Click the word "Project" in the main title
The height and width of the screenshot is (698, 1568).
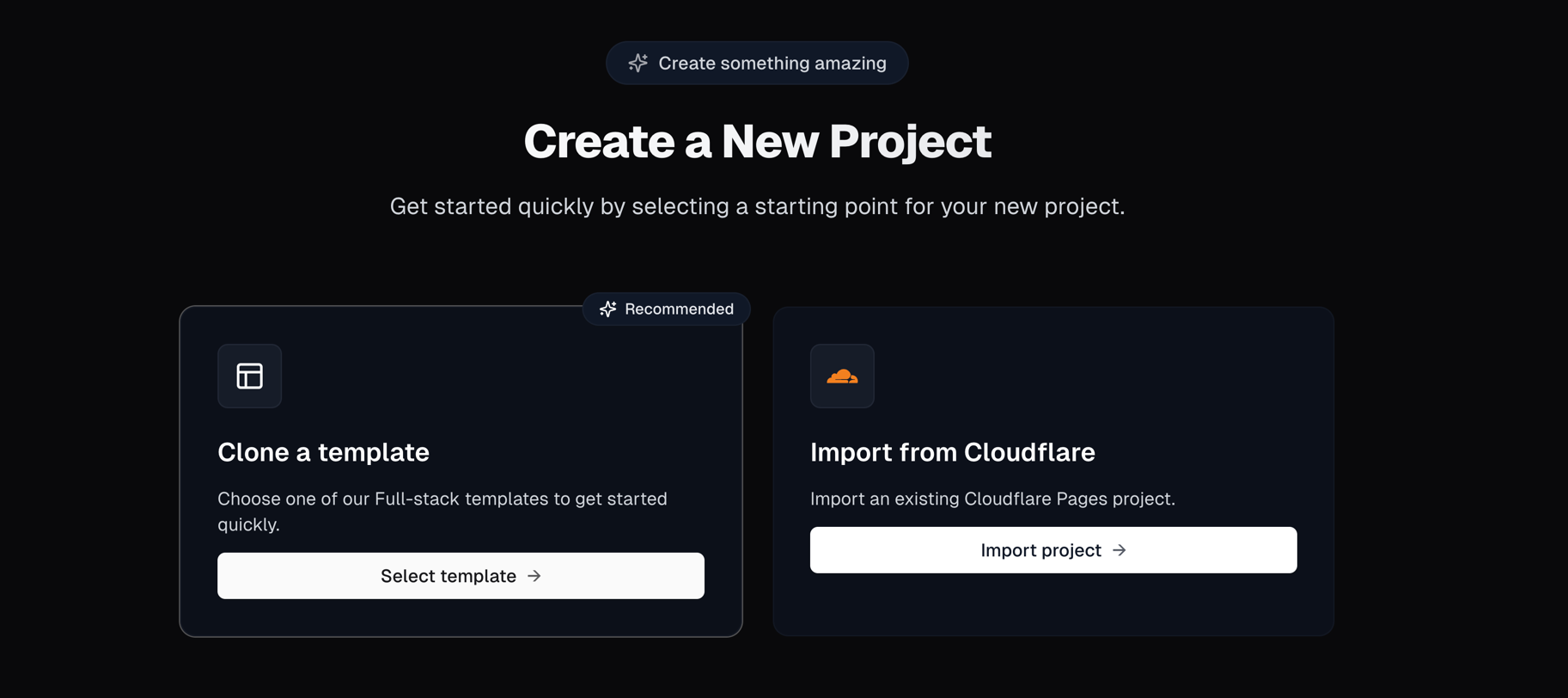(x=910, y=141)
